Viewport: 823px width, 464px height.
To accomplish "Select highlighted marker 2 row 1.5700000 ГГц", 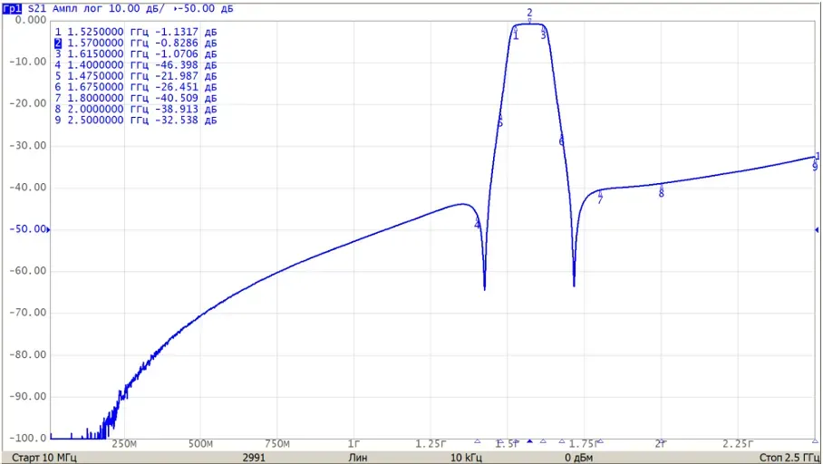I will [136, 43].
